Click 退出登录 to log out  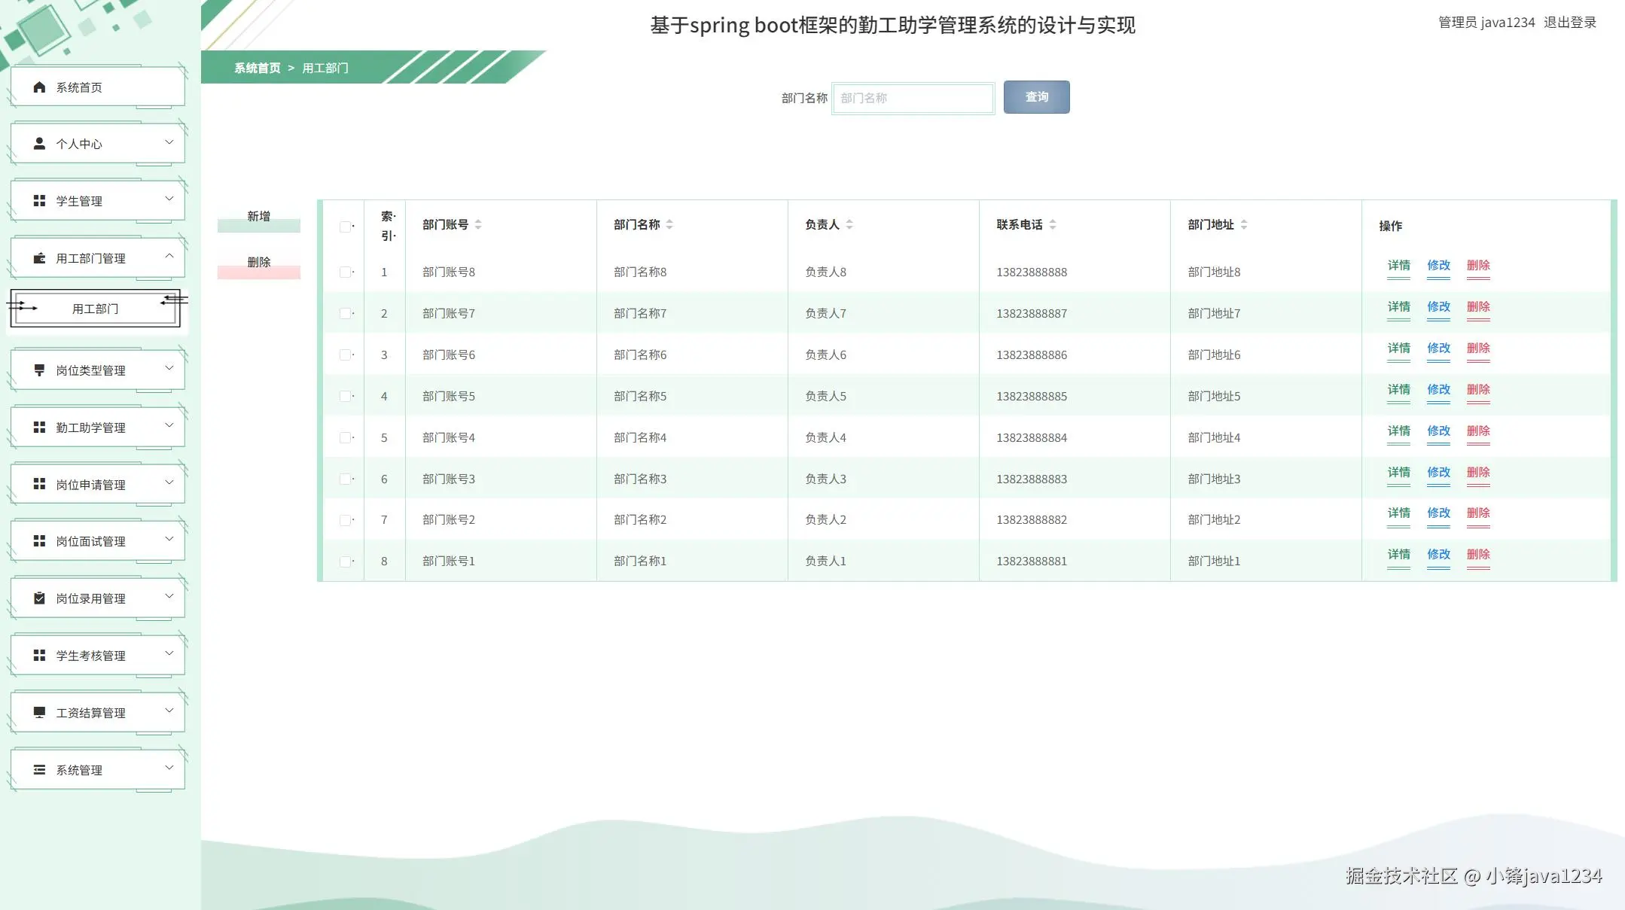click(x=1570, y=23)
